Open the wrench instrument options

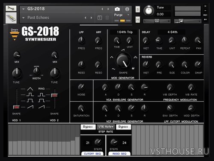tap(11, 9)
